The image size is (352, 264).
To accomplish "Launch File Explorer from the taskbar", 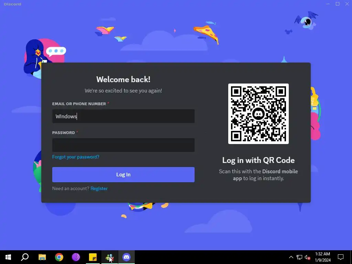I will point(42,257).
